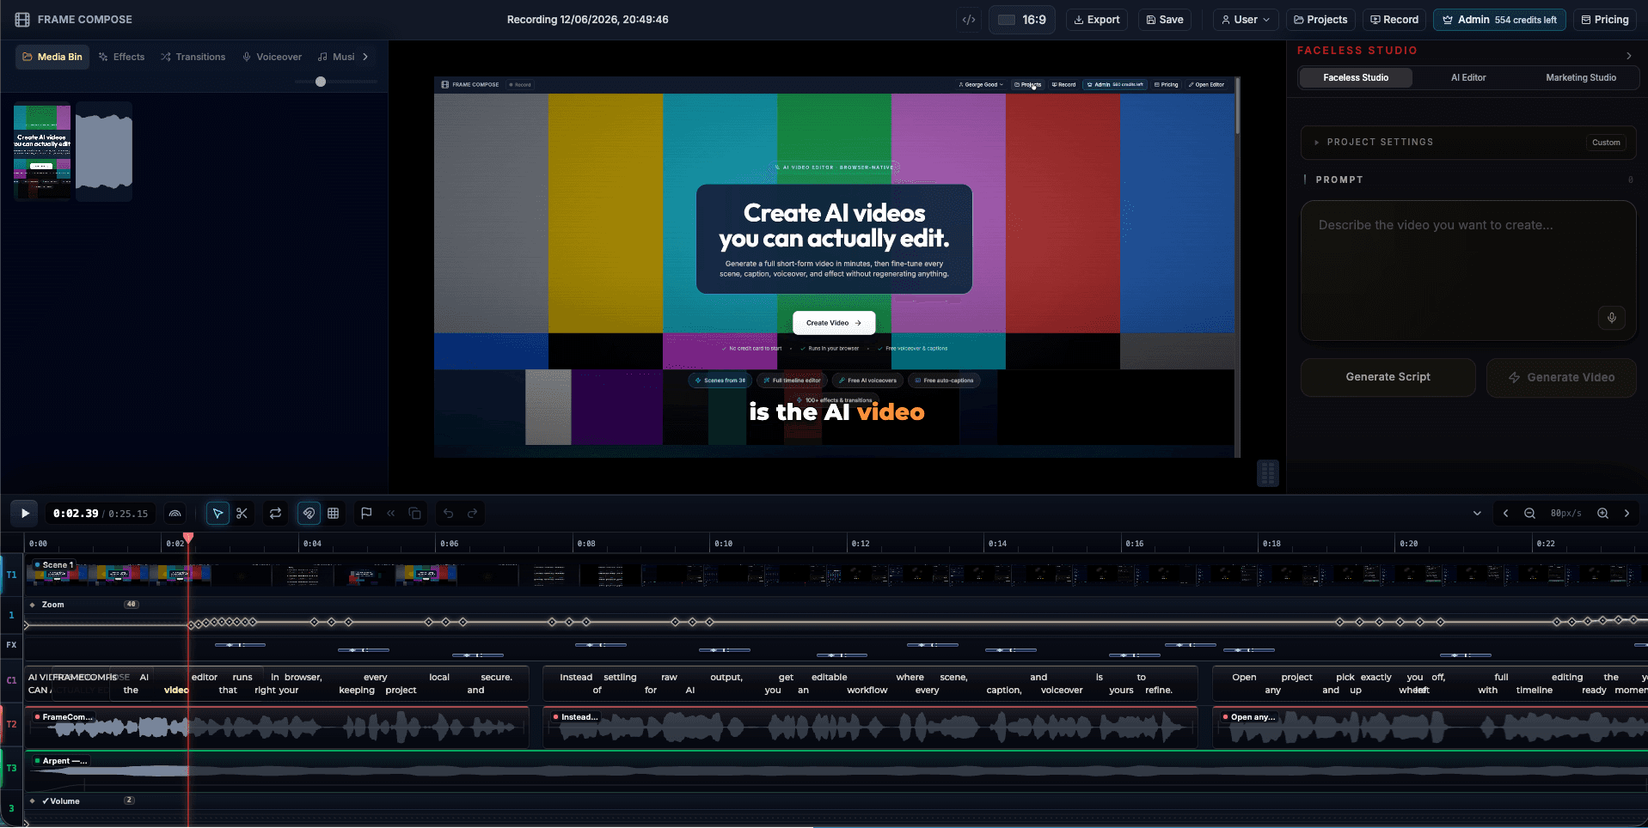The width and height of the screenshot is (1648, 828).
Task: Select the scissors cut tool
Action: coord(242,514)
